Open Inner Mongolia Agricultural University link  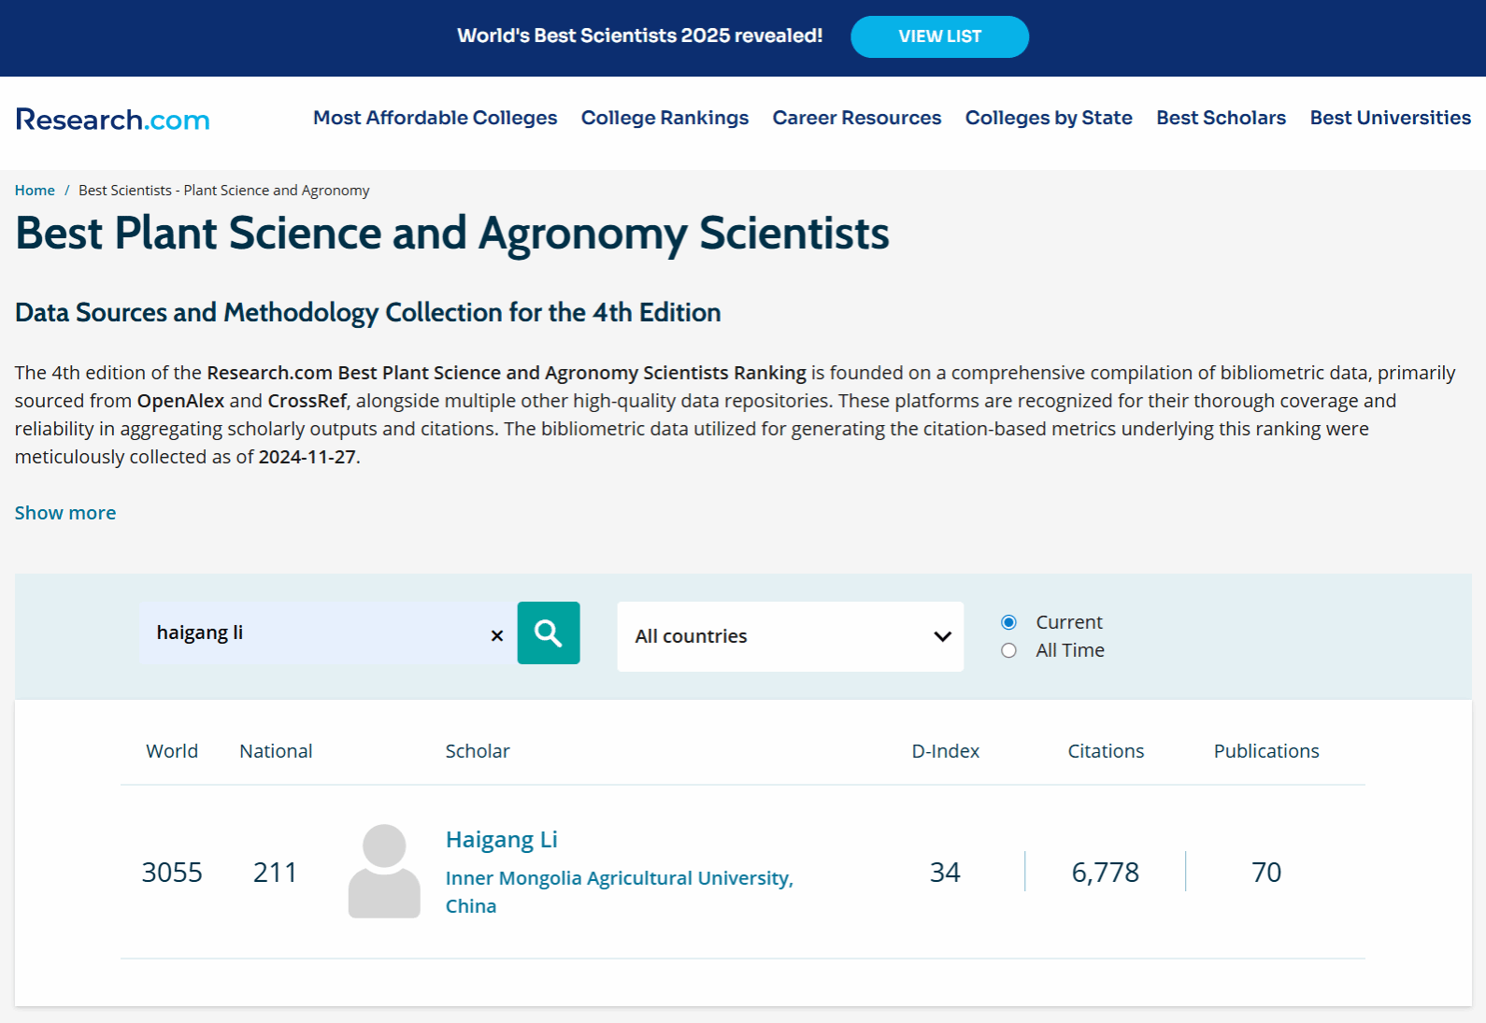point(619,878)
